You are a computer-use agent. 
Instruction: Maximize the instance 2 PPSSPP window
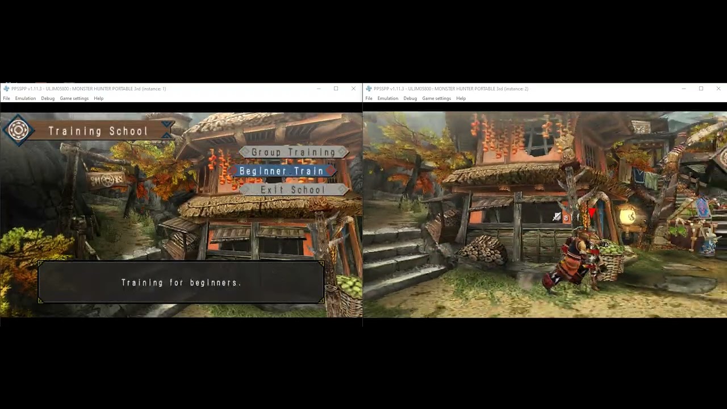[x=701, y=89]
